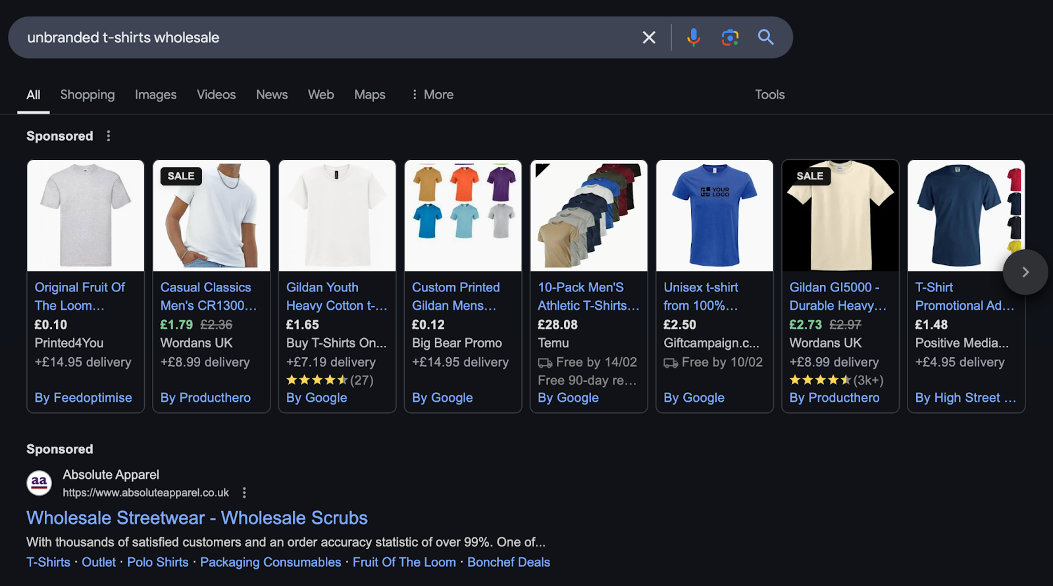Click the 'By Feedoptimise' link
The width and height of the screenshot is (1053, 586).
coord(84,398)
